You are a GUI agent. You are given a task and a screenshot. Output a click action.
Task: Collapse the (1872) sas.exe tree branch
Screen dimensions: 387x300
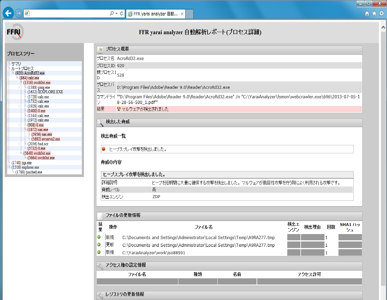25,130
